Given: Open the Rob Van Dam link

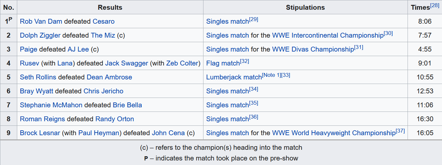Looking at the screenshot, I should [x=41, y=21].
